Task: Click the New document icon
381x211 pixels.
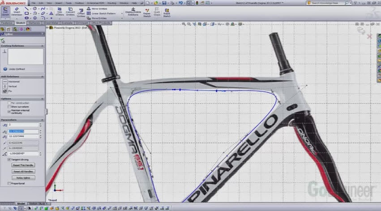Action: click(148, 3)
